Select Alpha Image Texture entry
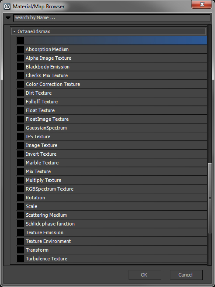 coord(111,58)
